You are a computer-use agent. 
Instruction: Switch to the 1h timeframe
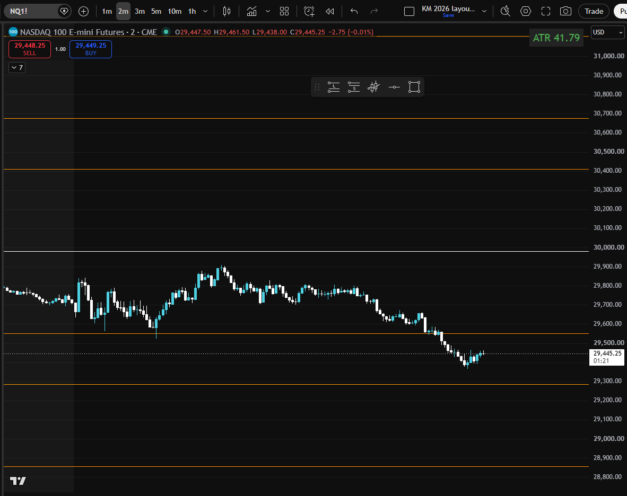coord(192,11)
